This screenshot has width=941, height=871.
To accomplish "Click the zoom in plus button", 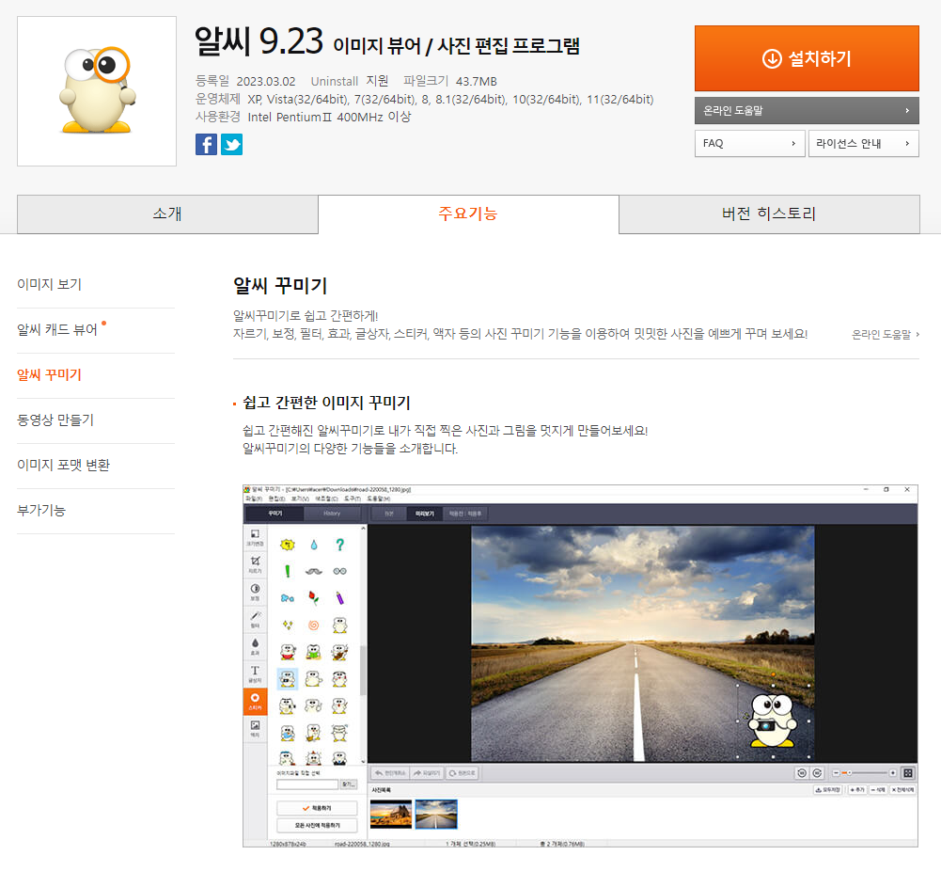I will [x=893, y=773].
